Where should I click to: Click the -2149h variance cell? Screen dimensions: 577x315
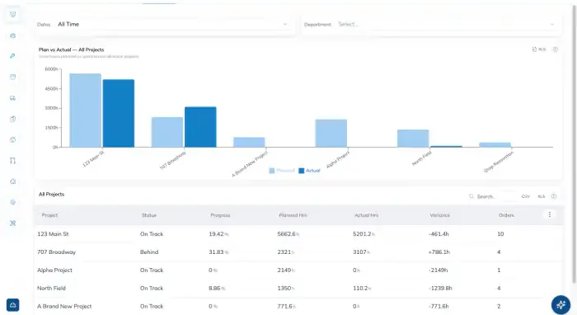438,270
